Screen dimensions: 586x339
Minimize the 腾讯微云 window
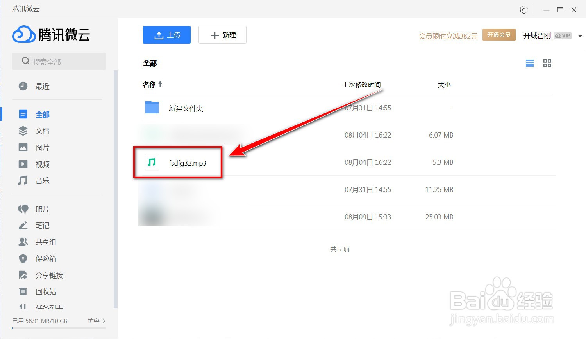coord(546,10)
